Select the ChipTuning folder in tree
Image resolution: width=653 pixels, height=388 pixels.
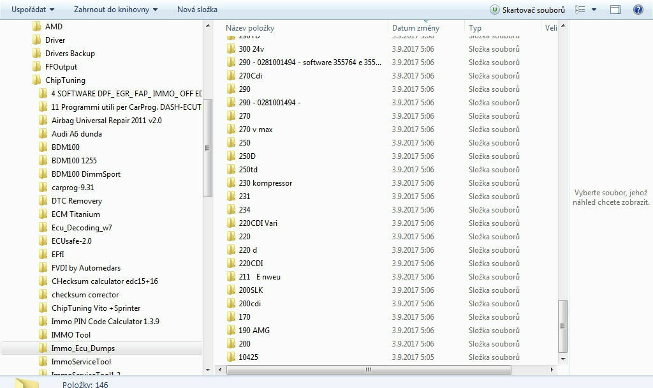coord(65,80)
